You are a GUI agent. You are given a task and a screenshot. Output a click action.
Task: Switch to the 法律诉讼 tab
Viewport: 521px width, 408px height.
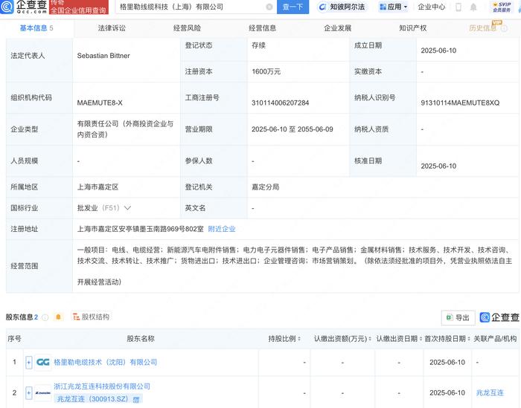tap(112, 28)
